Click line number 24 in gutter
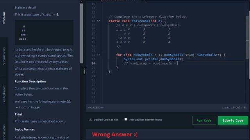The width and height of the screenshot is (250, 140). point(93,63)
